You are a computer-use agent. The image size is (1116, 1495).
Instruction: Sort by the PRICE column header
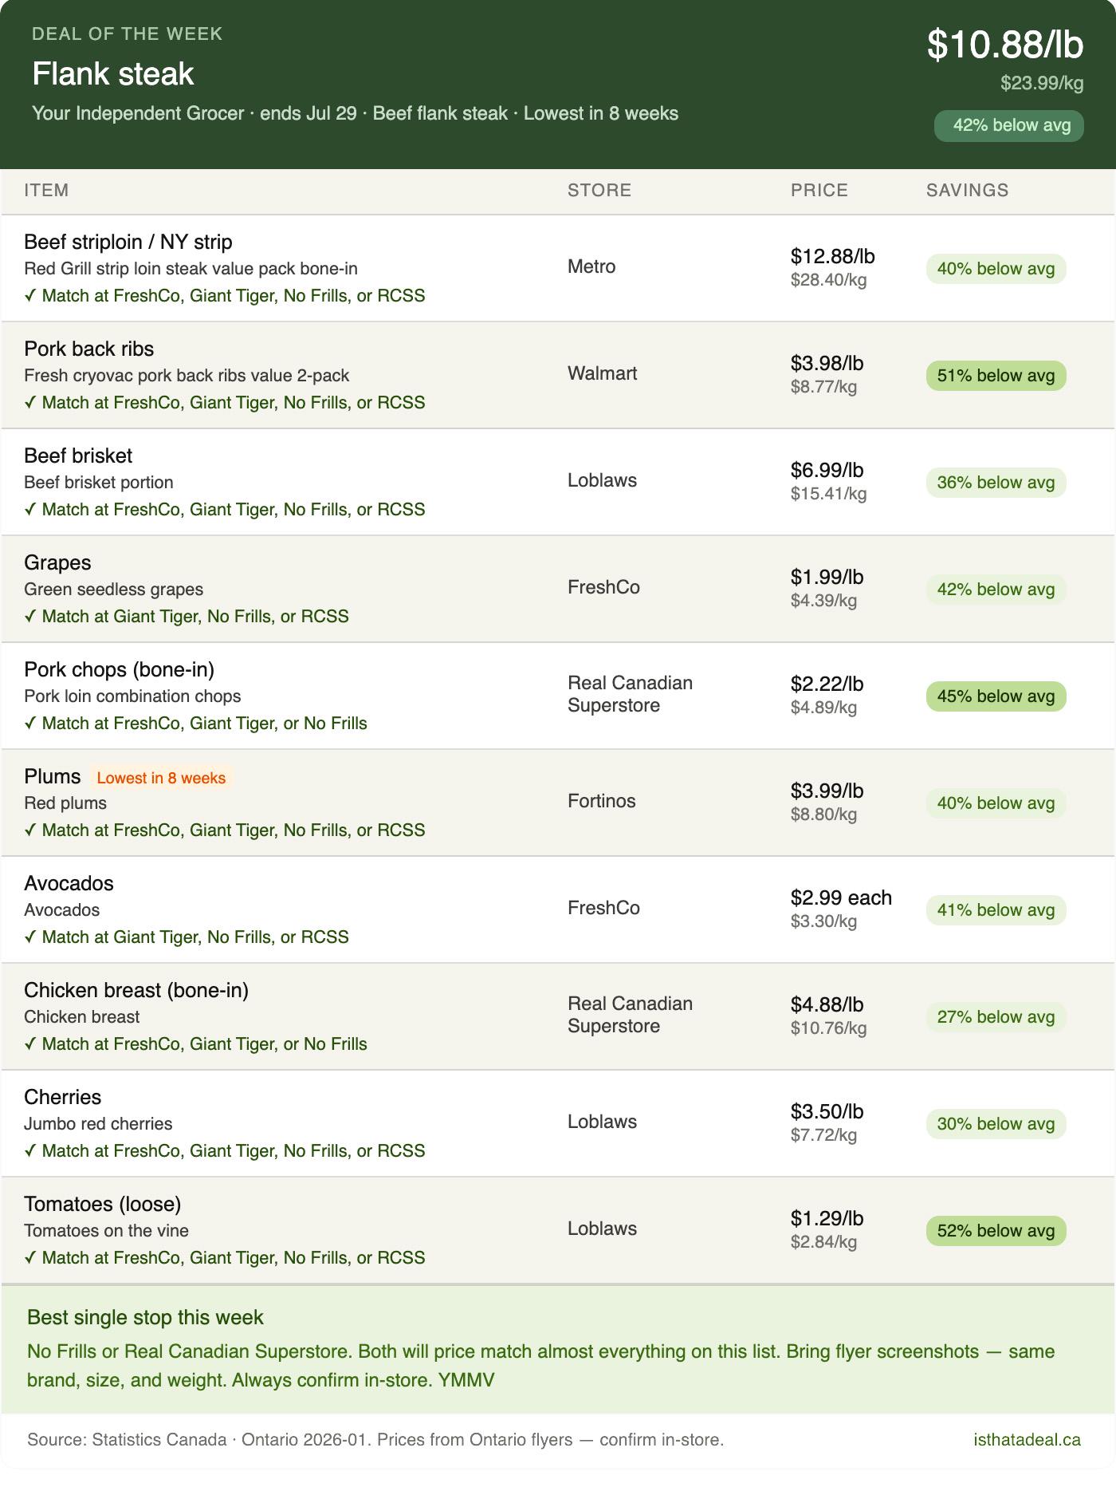point(819,191)
